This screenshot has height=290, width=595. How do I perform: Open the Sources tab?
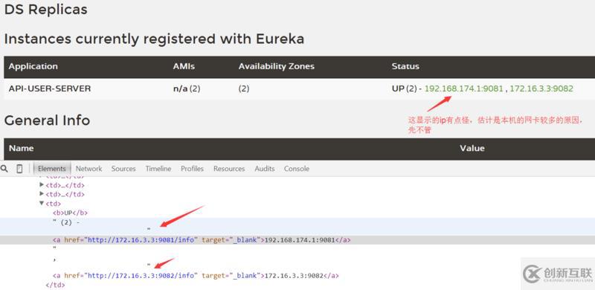click(x=123, y=169)
